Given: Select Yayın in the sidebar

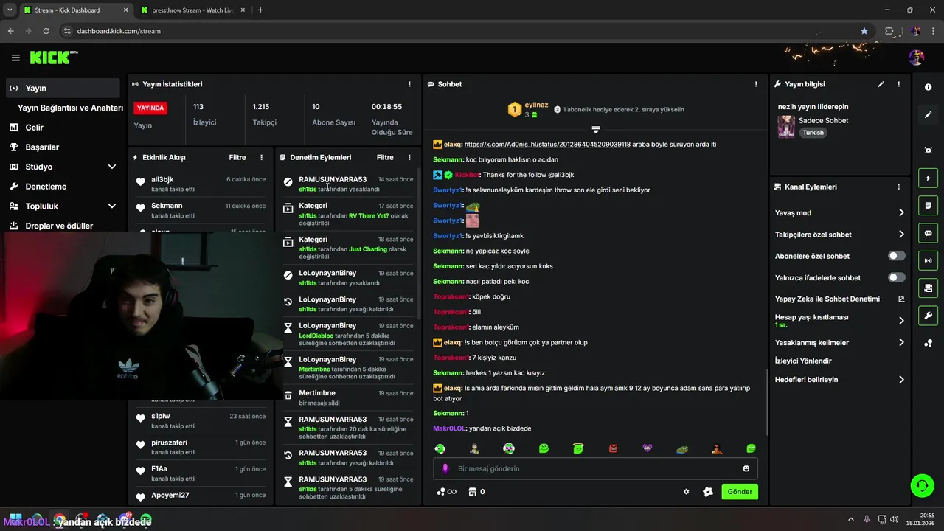Looking at the screenshot, I should 63,88.
